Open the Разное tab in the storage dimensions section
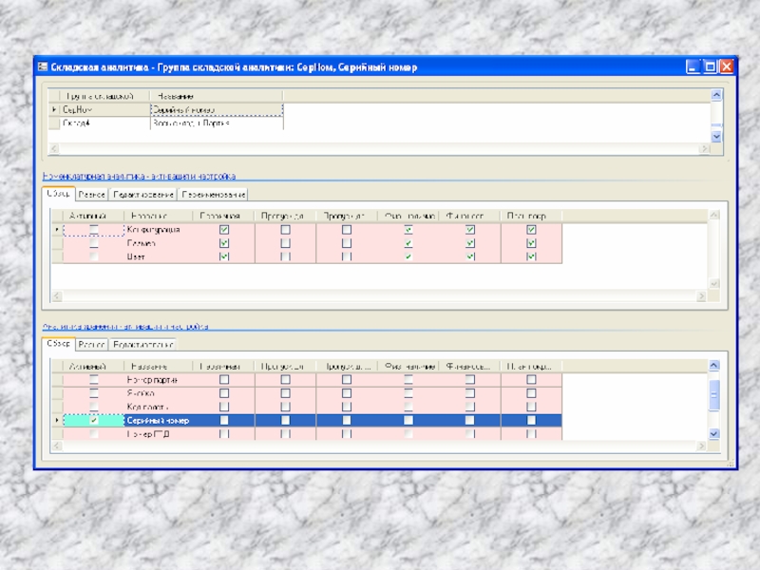This screenshot has width=760, height=570. pyautogui.click(x=91, y=345)
